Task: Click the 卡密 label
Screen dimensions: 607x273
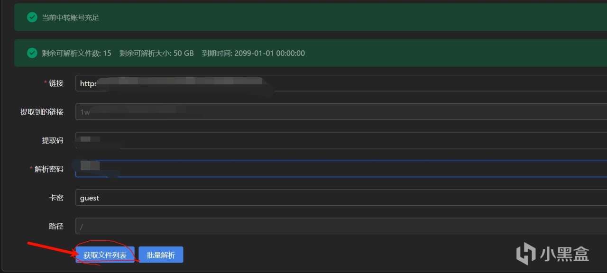Action: pos(56,198)
